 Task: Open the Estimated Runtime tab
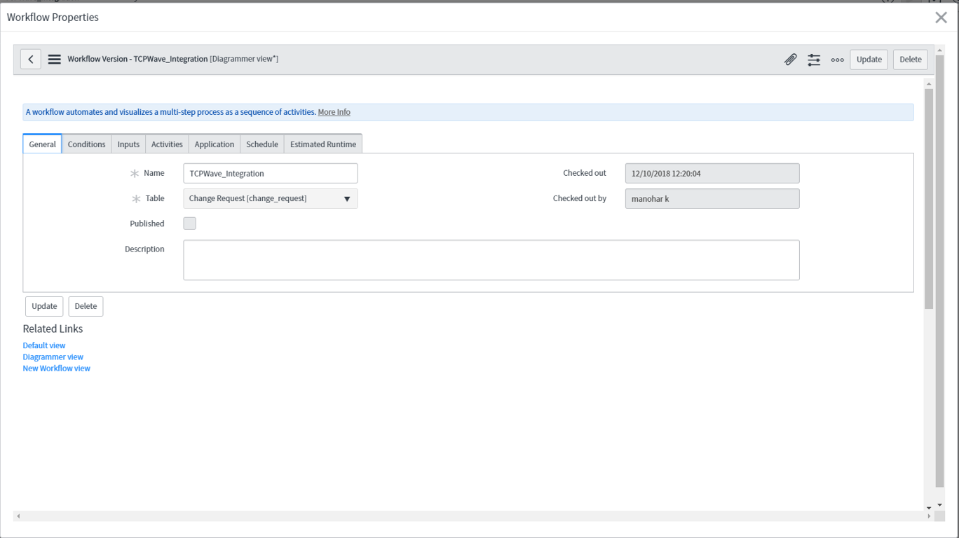point(322,144)
